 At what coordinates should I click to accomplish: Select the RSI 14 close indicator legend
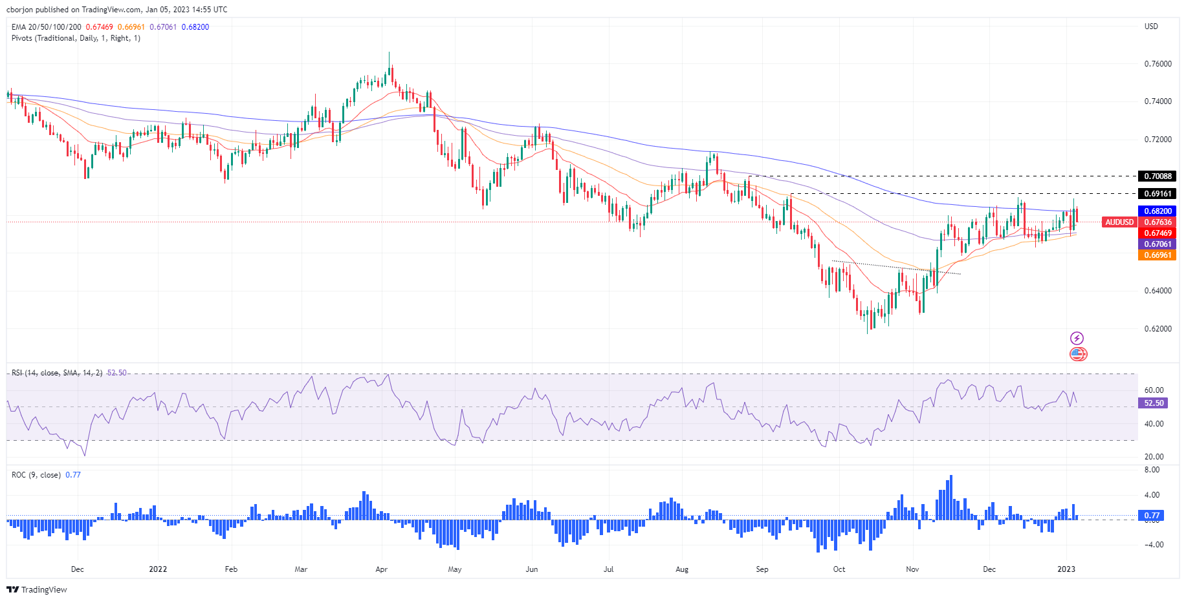57,373
